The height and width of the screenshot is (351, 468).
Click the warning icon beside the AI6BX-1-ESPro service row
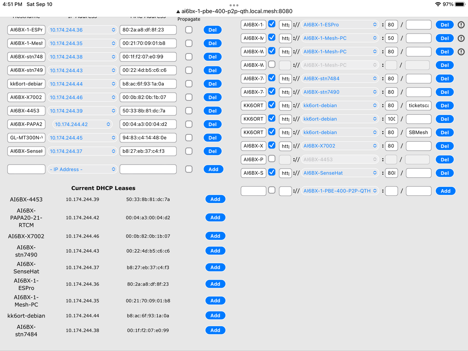point(461,24)
